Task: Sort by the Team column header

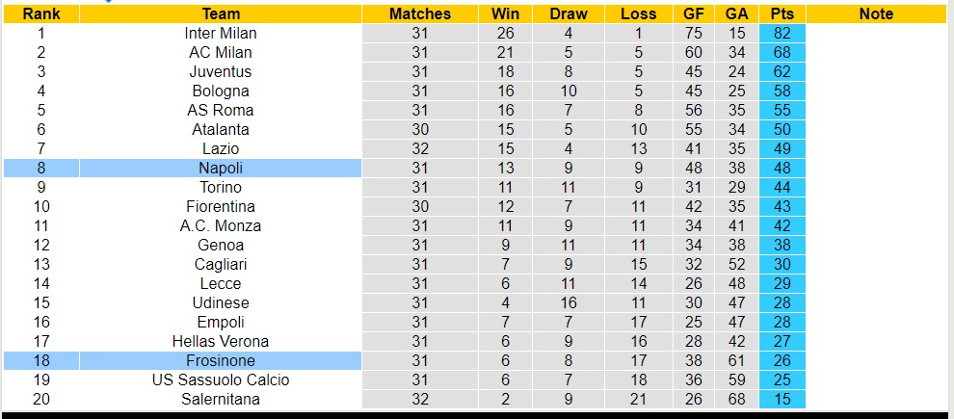Action: [x=221, y=13]
